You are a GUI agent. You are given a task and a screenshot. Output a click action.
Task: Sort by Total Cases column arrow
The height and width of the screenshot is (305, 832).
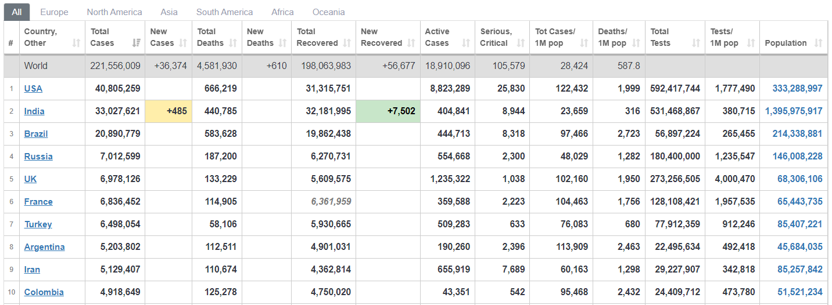[x=137, y=43]
